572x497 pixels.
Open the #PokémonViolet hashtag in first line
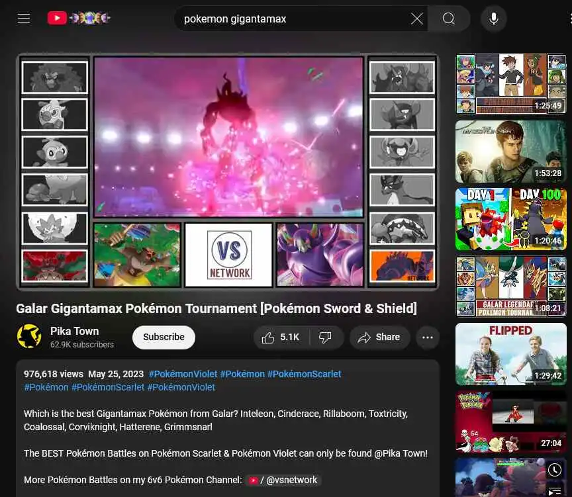183,374
